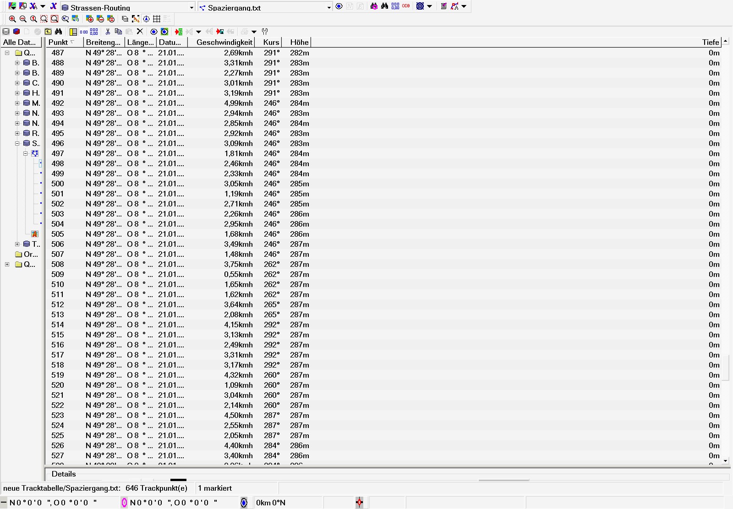
Task: Click the zoom in magnifier icon
Action: pyautogui.click(x=12, y=19)
